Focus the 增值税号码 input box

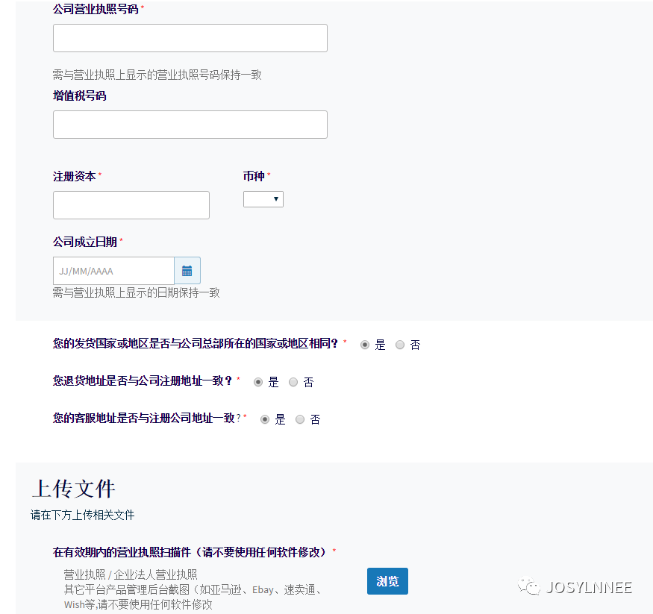(190, 124)
